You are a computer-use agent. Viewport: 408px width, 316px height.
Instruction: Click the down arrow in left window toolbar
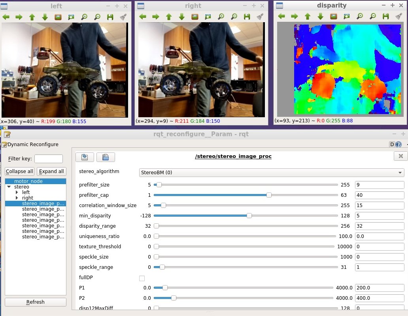click(x=45, y=17)
